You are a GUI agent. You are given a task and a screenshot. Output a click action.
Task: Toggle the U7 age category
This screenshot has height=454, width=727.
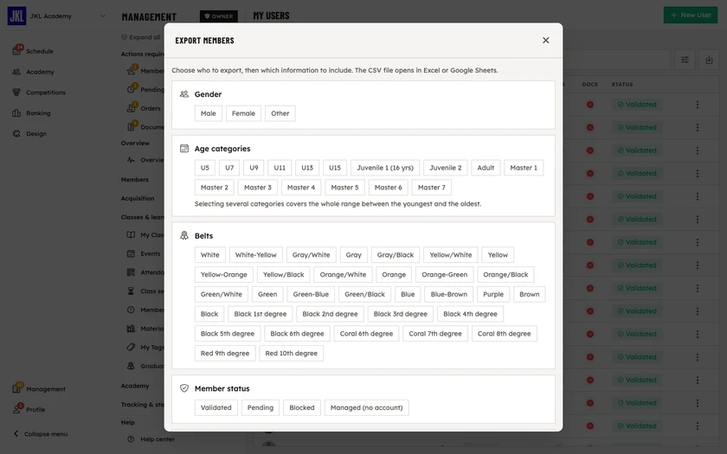[229, 168]
